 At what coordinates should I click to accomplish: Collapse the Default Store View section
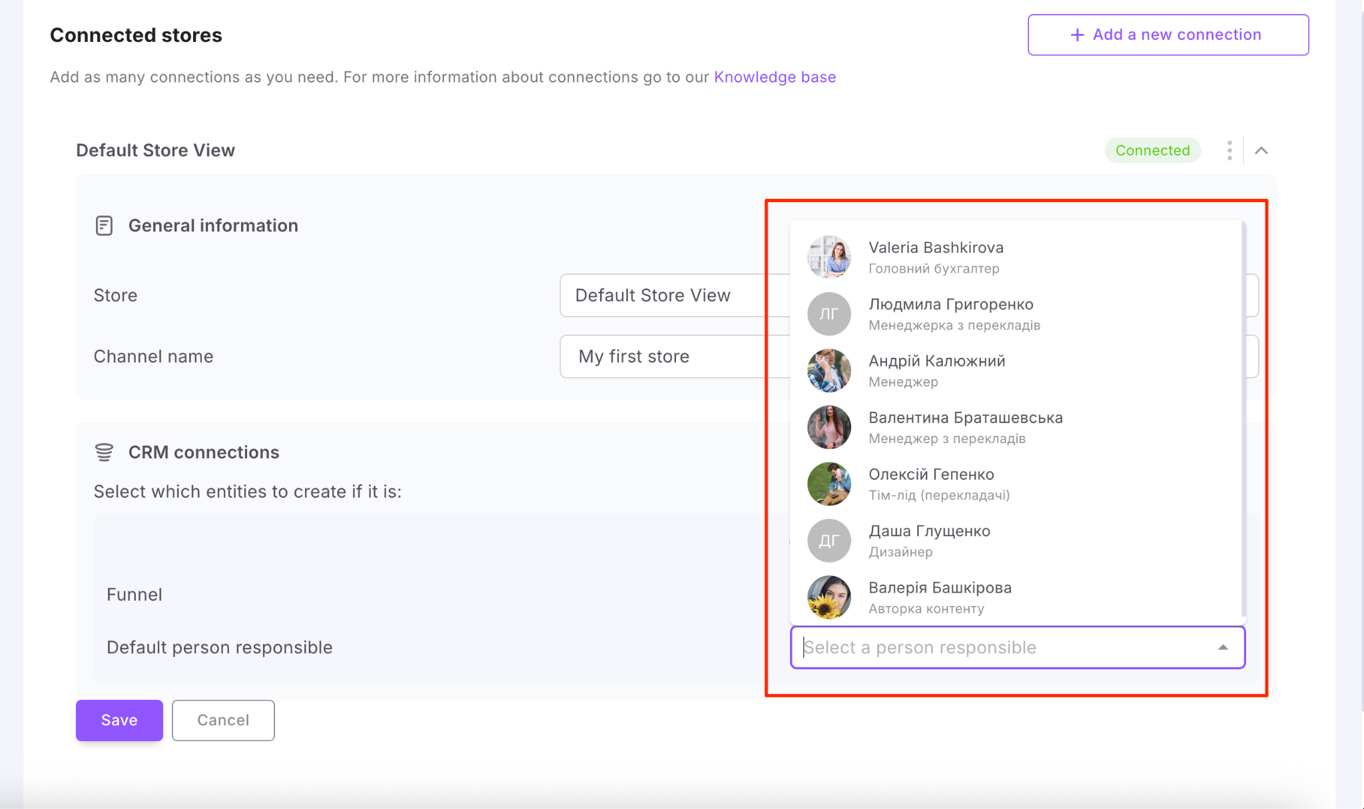click(1261, 150)
